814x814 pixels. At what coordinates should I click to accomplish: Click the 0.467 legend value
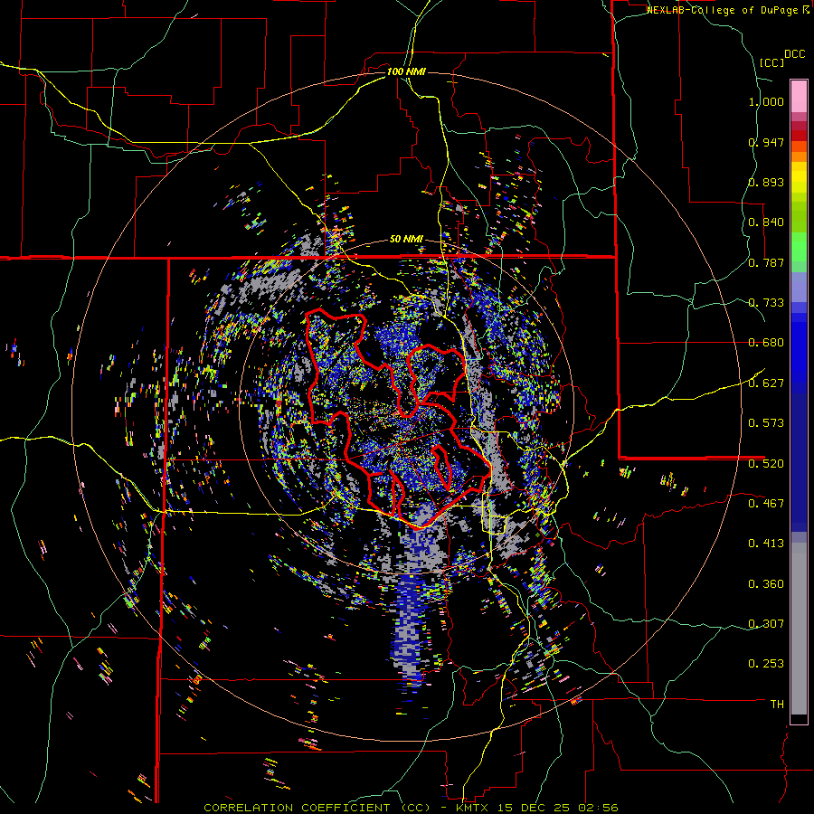click(766, 504)
